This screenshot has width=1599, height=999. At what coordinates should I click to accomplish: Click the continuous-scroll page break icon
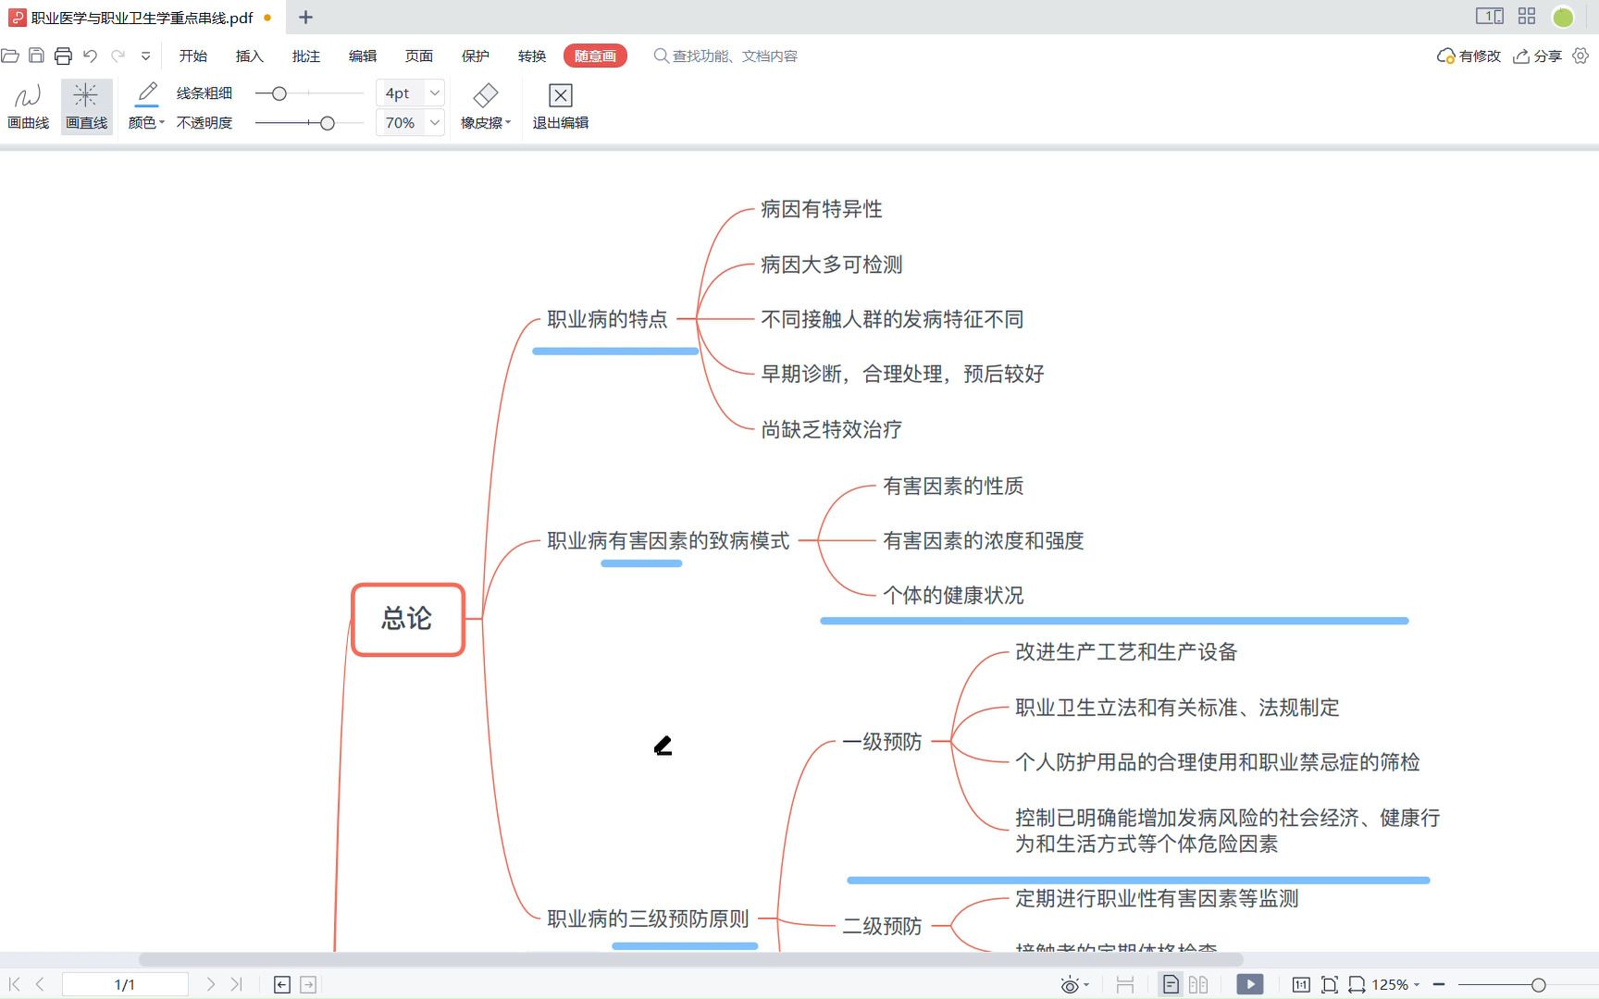pyautogui.click(x=1125, y=985)
